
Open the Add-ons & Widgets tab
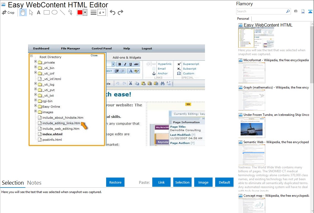(127, 58)
